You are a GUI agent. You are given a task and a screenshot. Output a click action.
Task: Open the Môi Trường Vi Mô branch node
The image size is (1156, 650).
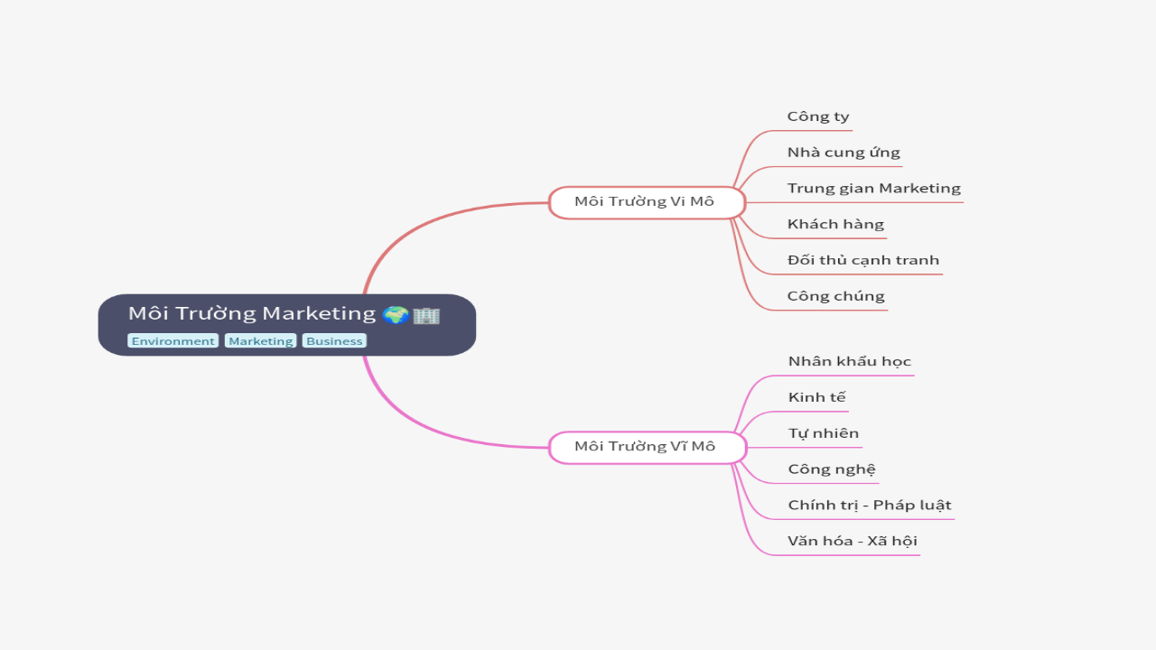(646, 201)
